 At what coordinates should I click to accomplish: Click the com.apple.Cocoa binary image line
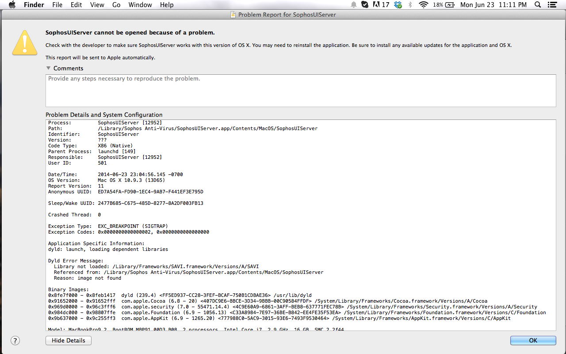point(268,301)
